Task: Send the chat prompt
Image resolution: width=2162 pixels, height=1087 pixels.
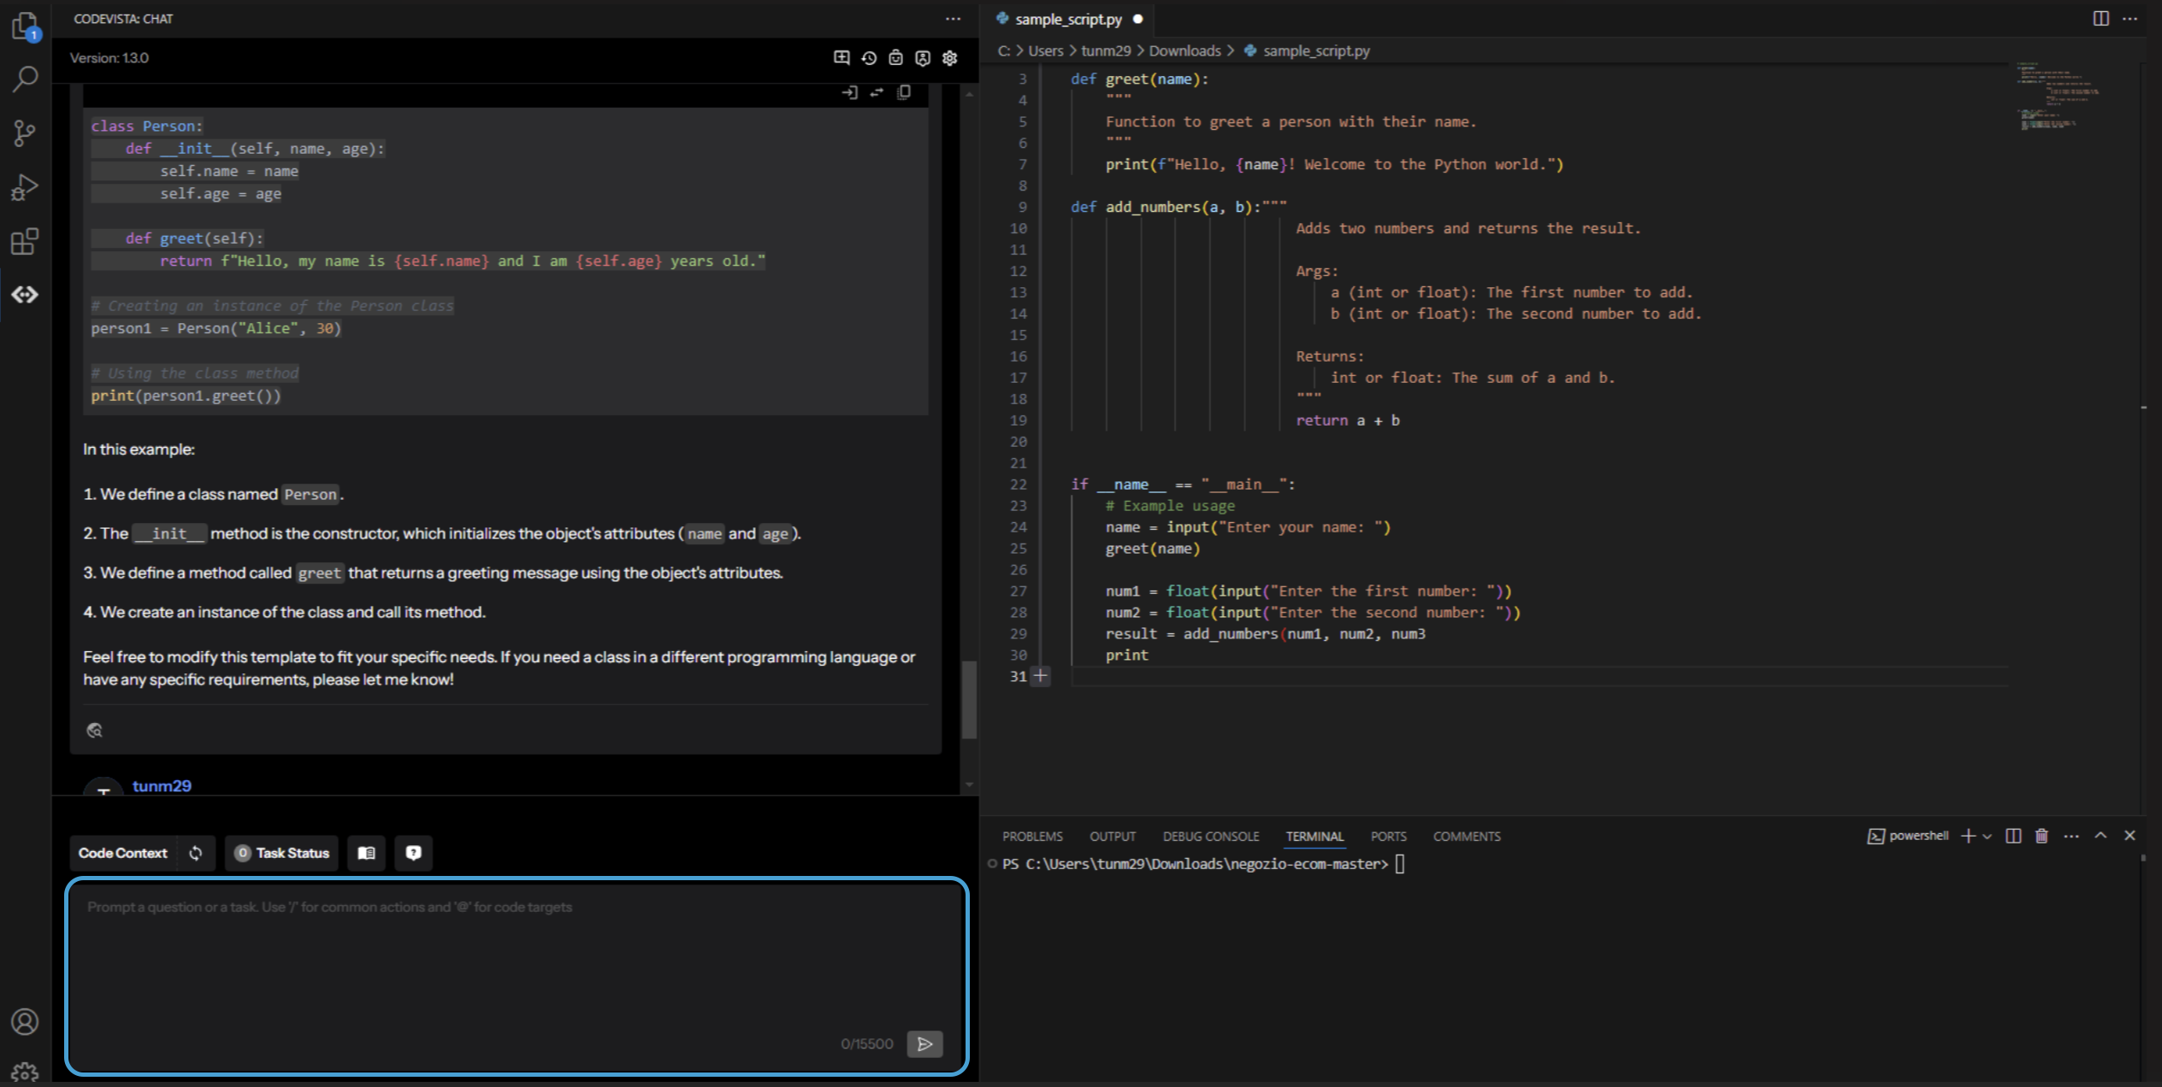Action: tap(925, 1043)
